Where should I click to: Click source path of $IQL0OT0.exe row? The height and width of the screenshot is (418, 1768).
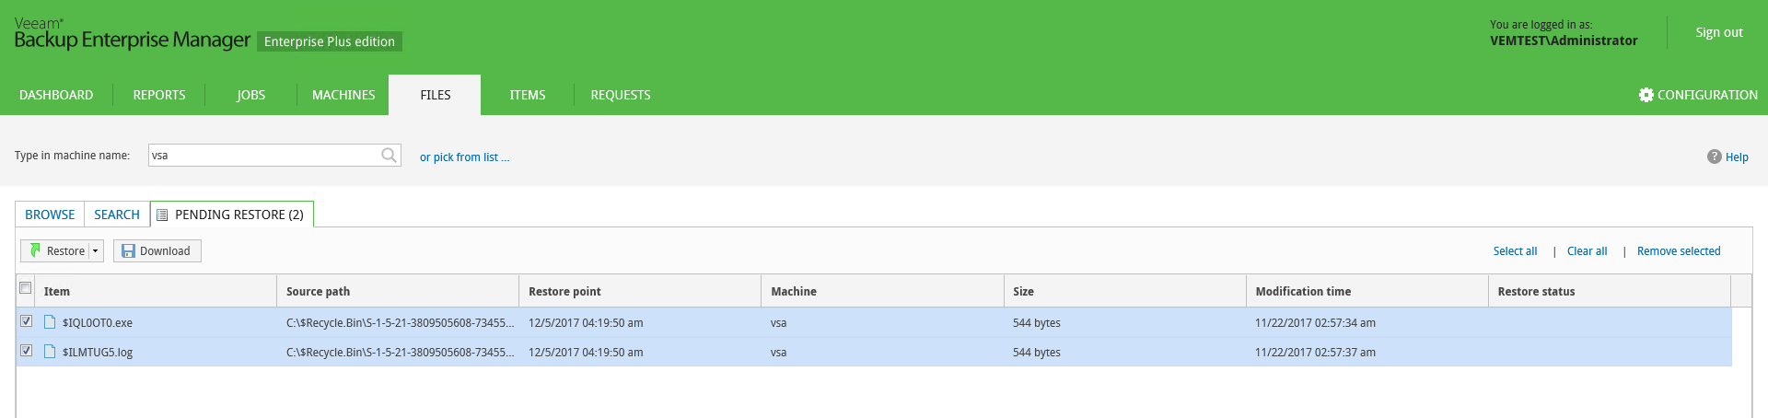(400, 323)
